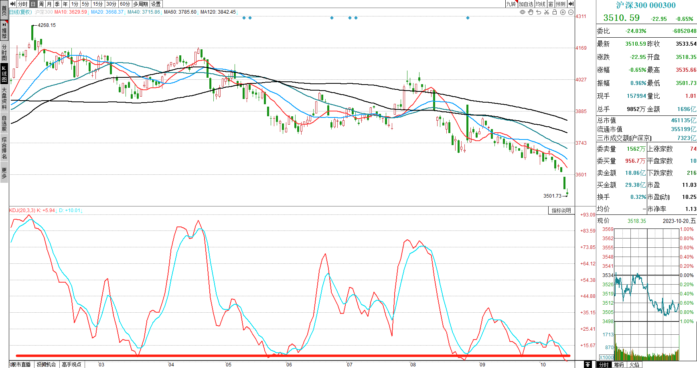The height and width of the screenshot is (368, 697).
Task: Open the 多周期 multi-period selector
Action: point(140,4)
